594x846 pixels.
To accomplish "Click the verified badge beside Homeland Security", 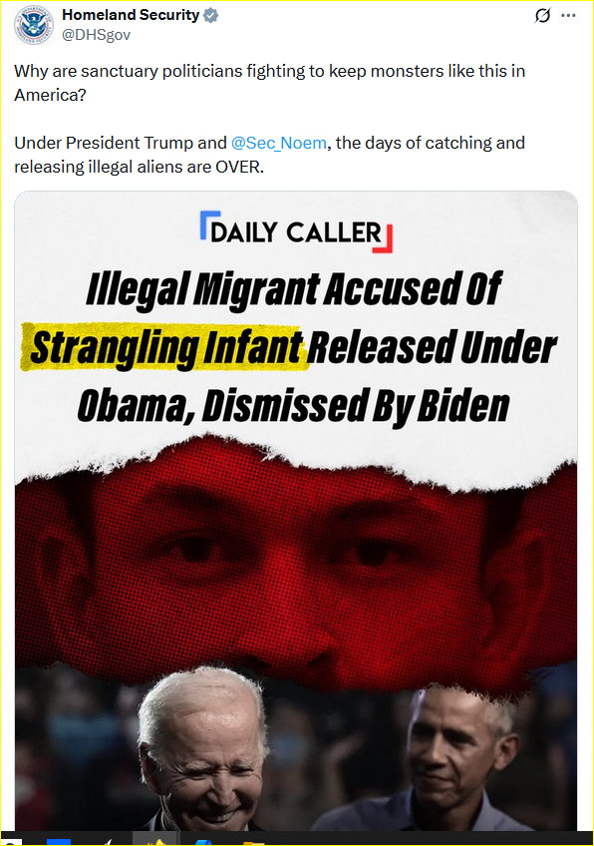I will point(210,15).
